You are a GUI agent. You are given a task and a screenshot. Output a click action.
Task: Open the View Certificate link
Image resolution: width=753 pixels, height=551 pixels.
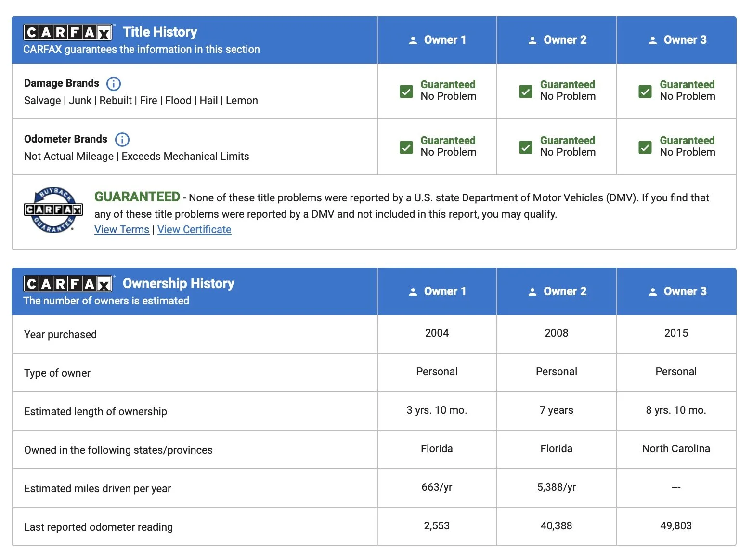[x=195, y=230]
